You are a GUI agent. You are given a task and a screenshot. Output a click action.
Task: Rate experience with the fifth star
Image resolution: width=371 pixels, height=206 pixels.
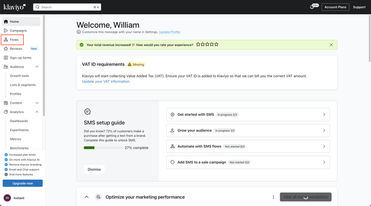click(x=216, y=44)
